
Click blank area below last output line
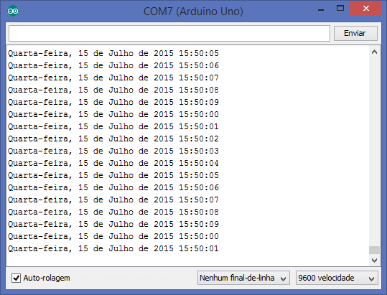pyautogui.click(x=187, y=260)
